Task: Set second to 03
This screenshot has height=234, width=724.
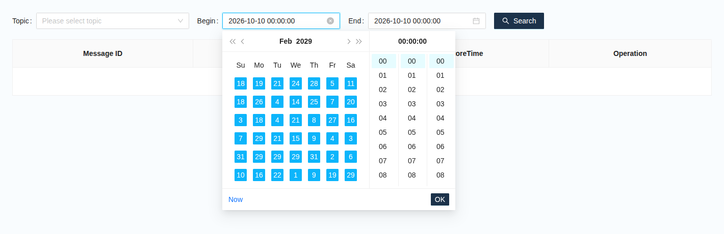Action: [441, 104]
